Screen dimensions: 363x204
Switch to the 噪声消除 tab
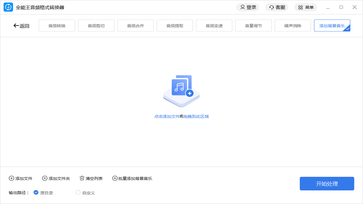(x=293, y=25)
